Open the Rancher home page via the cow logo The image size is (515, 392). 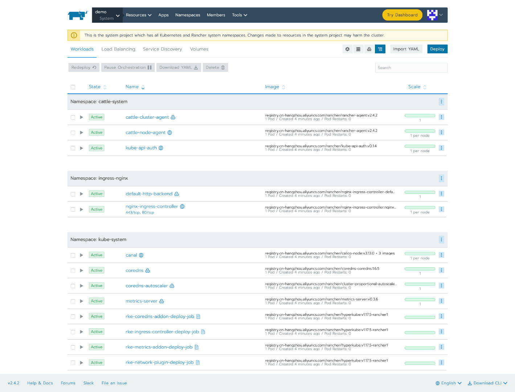pos(77,15)
